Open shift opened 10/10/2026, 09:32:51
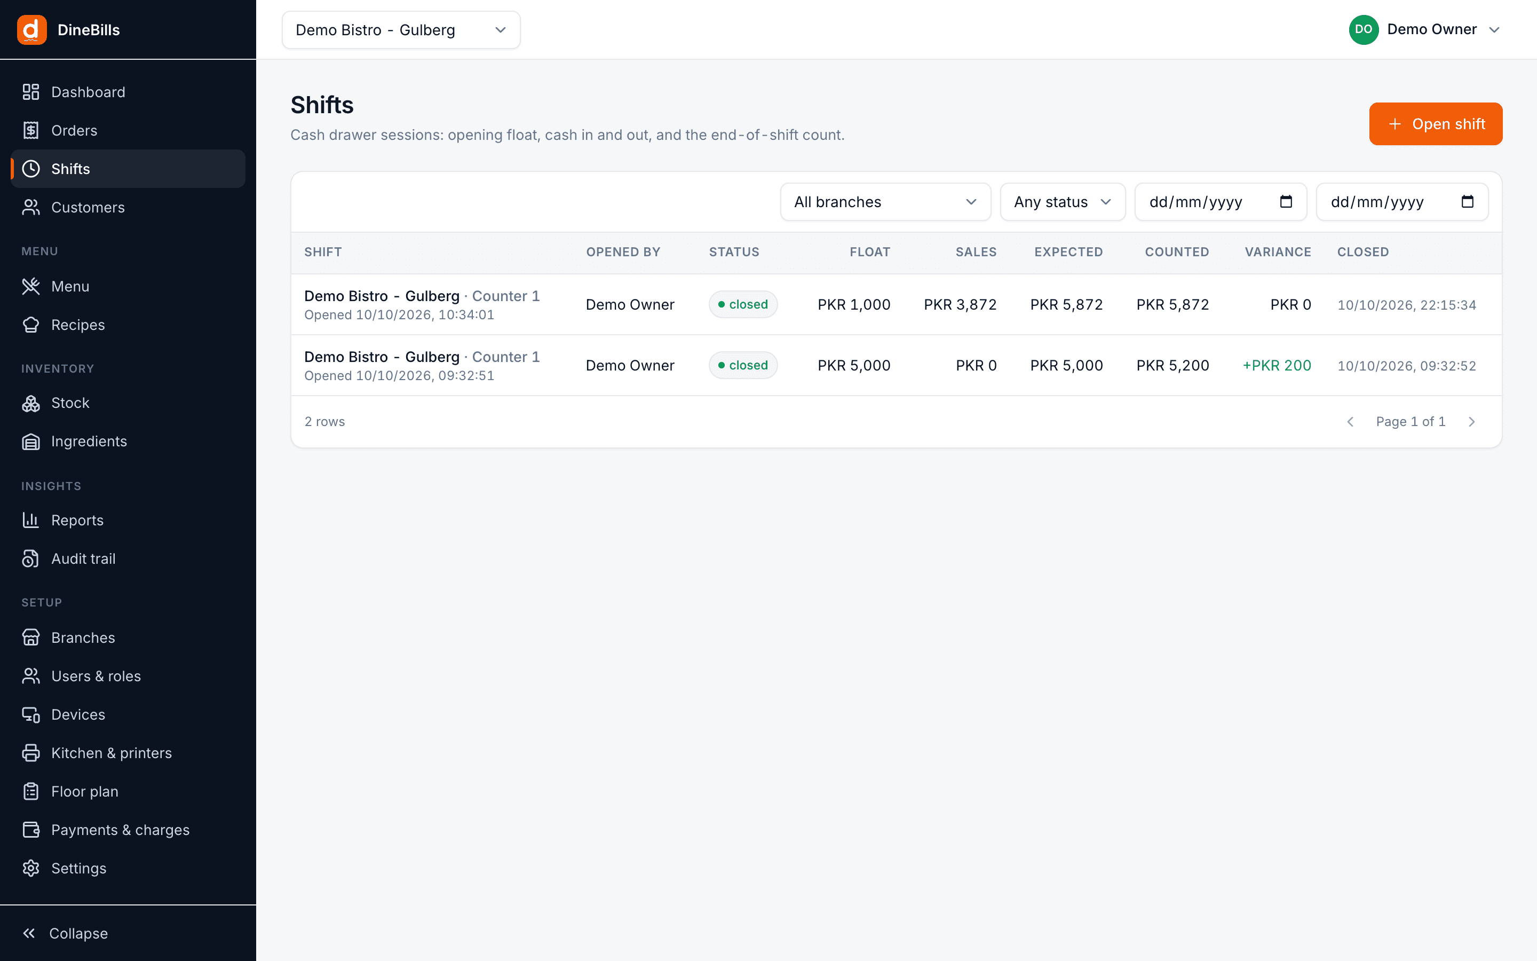The image size is (1537, 961). (896, 366)
